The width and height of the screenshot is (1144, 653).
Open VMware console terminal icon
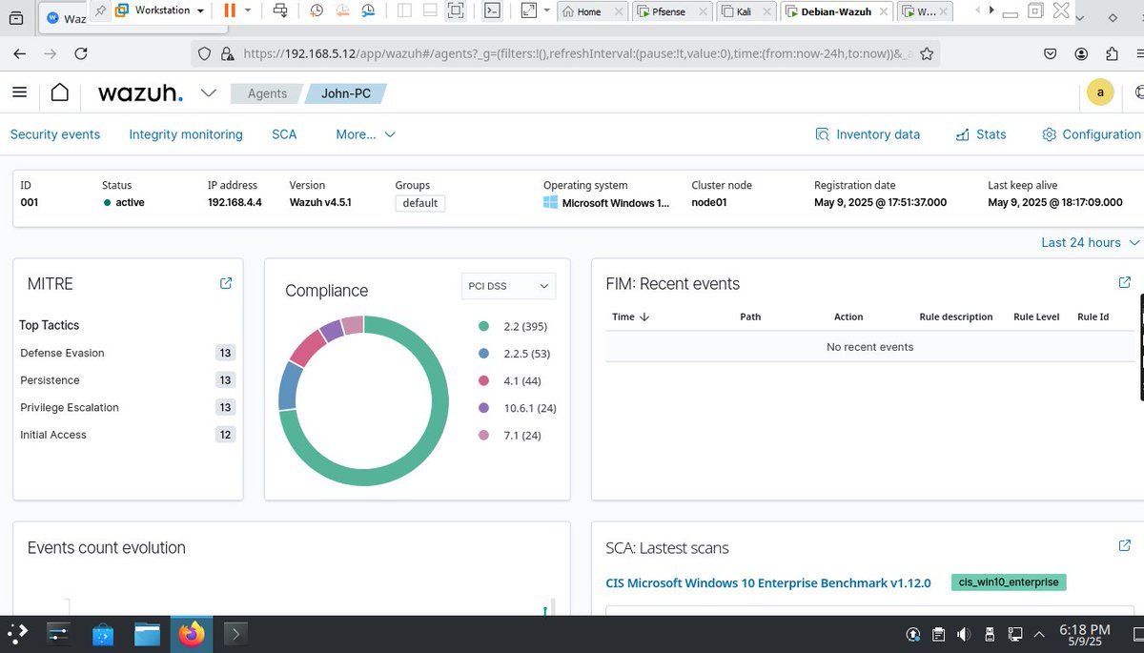tap(492, 10)
